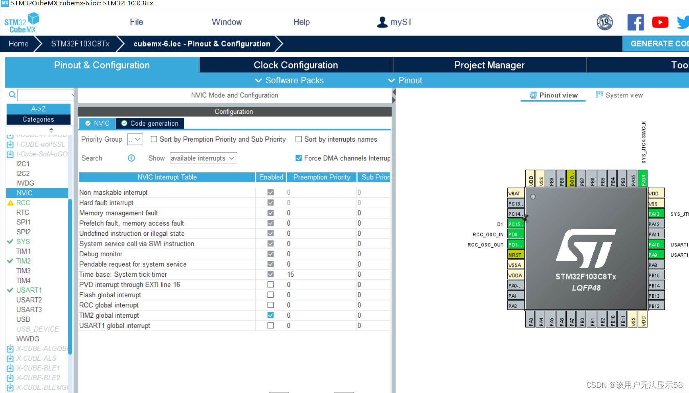Click the peripheral list vertical scrollbar
Image resolution: width=689 pixels, height=393 pixels.
(70, 276)
